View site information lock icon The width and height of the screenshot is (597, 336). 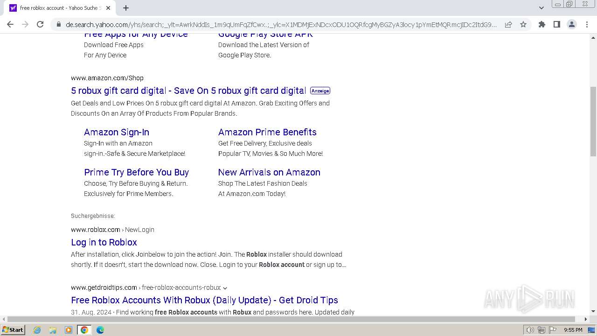pyautogui.click(x=58, y=25)
